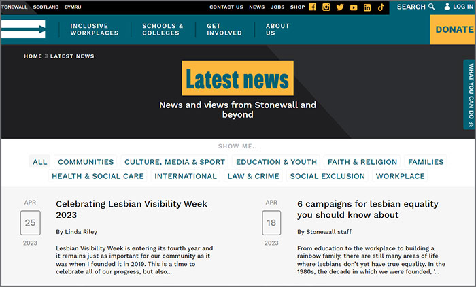Click the 'News and views from Stonewall' subtitle
Screen dimensions: 476x287
[x=238, y=109]
